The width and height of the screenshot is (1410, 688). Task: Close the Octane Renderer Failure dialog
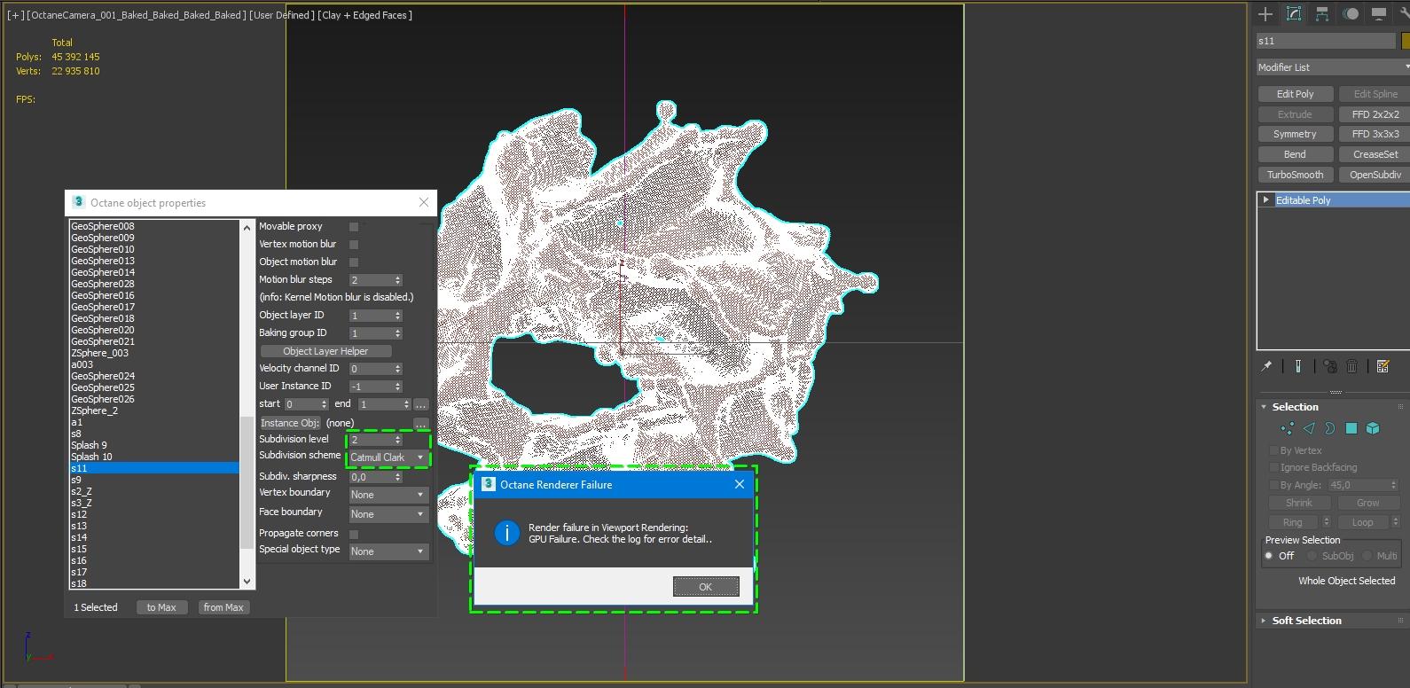pos(740,484)
